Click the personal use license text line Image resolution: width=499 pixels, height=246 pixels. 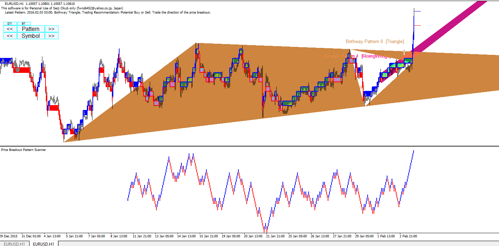62,8
